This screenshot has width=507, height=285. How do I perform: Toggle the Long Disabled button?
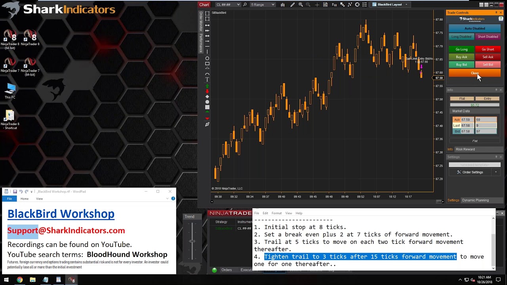tap(461, 37)
